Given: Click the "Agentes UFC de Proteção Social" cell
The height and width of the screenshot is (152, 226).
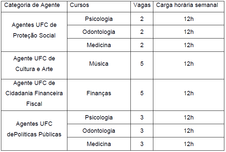Looking at the screenshot, I should coord(34,30).
